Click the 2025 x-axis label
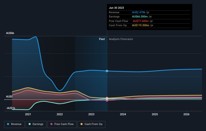 tap(155, 114)
